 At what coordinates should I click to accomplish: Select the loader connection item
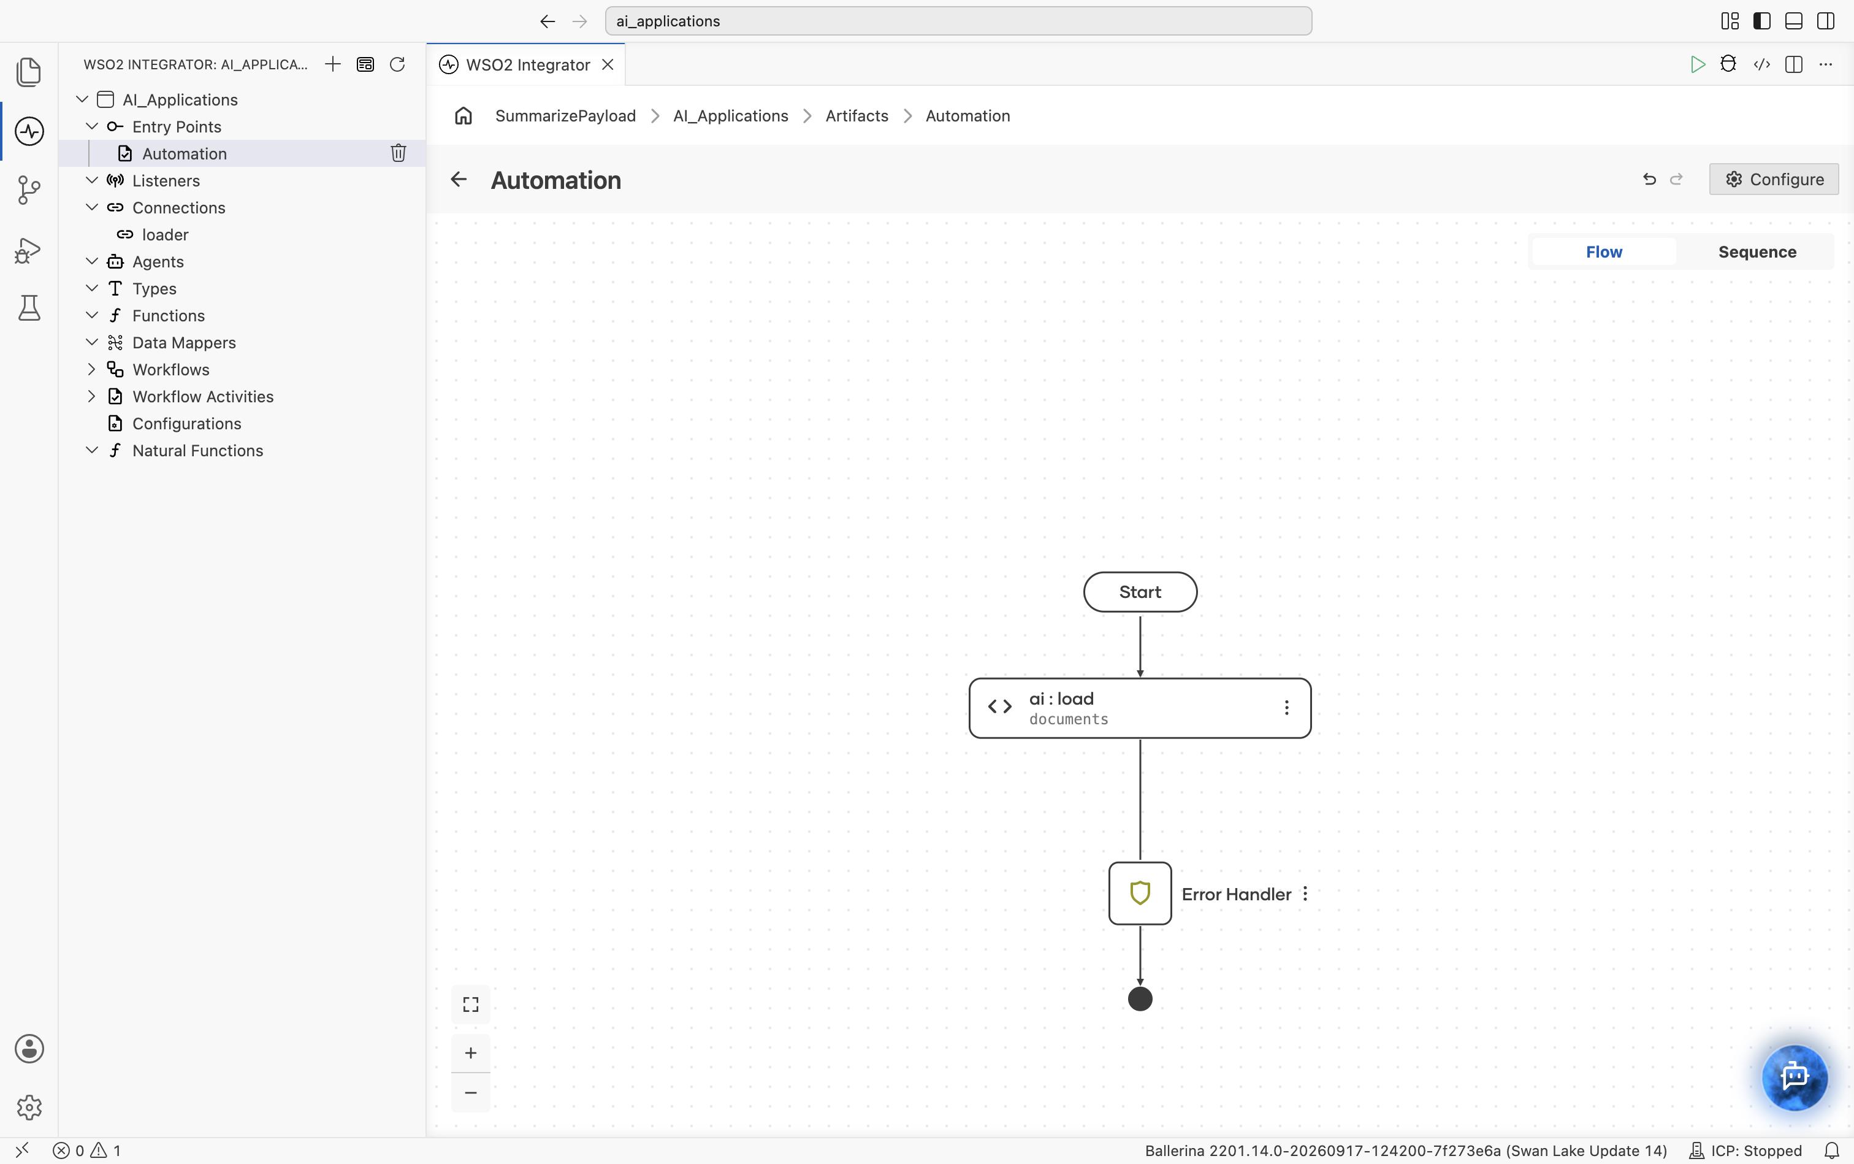click(242, 234)
